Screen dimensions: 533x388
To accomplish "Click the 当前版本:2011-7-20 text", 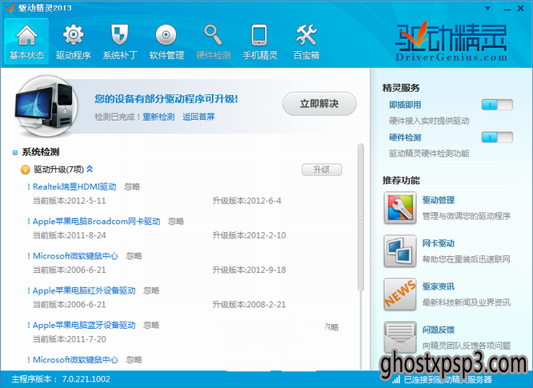I will pyautogui.click(x=70, y=339).
